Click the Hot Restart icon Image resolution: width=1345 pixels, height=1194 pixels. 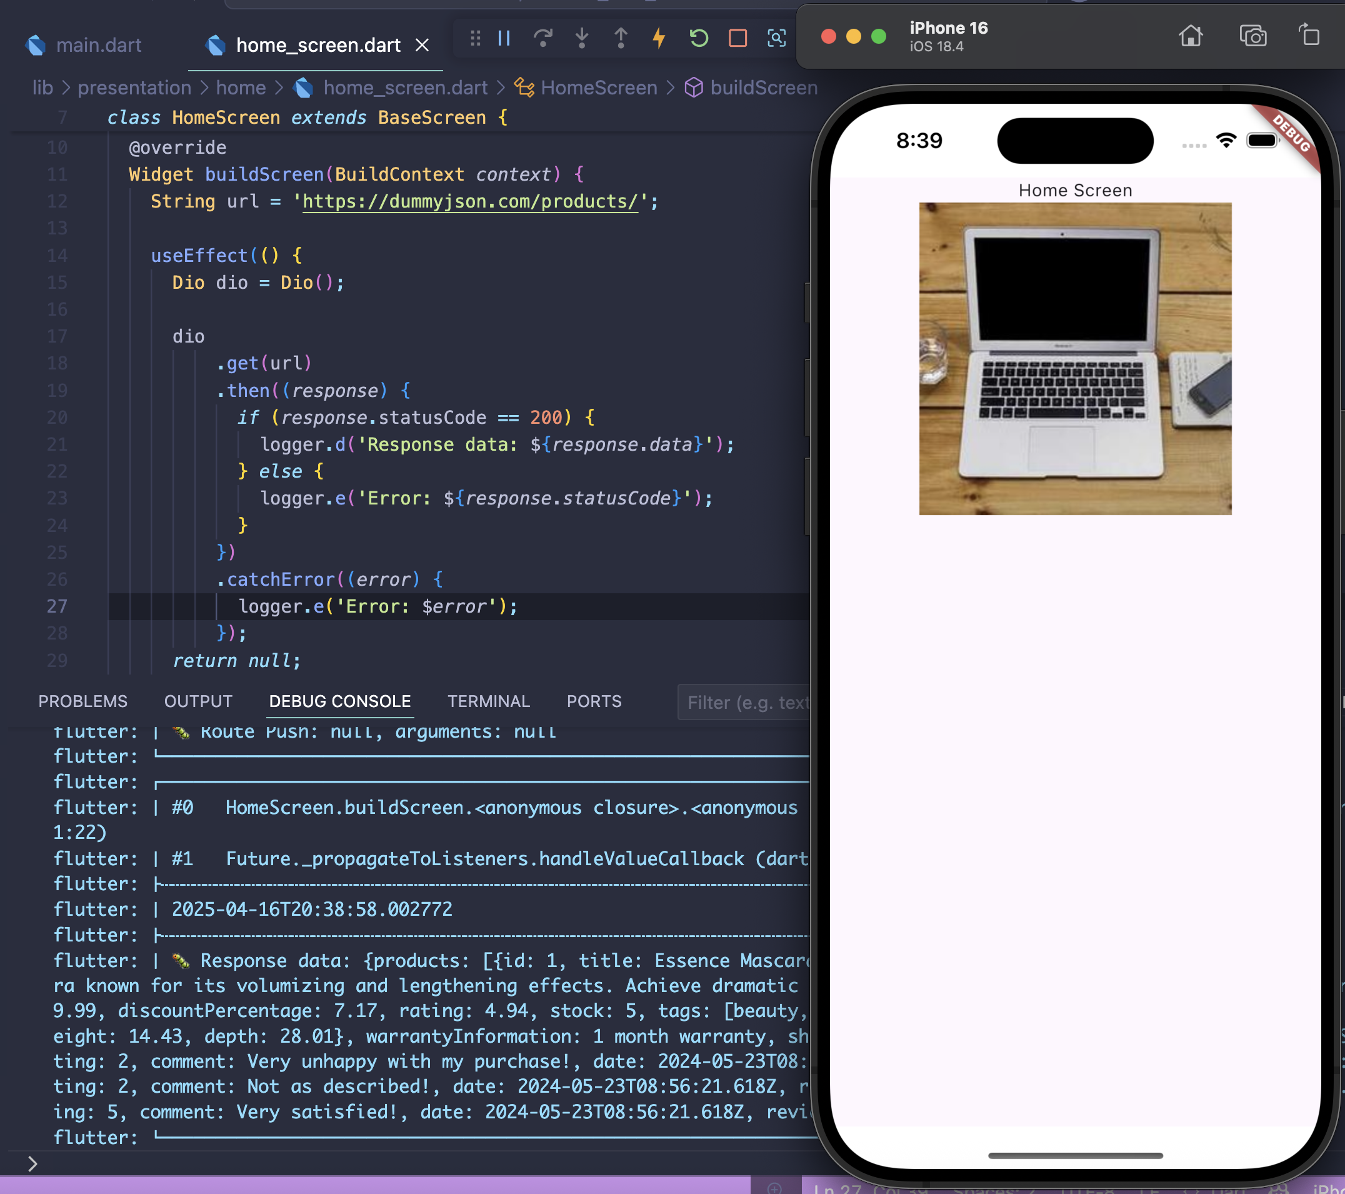tap(698, 39)
